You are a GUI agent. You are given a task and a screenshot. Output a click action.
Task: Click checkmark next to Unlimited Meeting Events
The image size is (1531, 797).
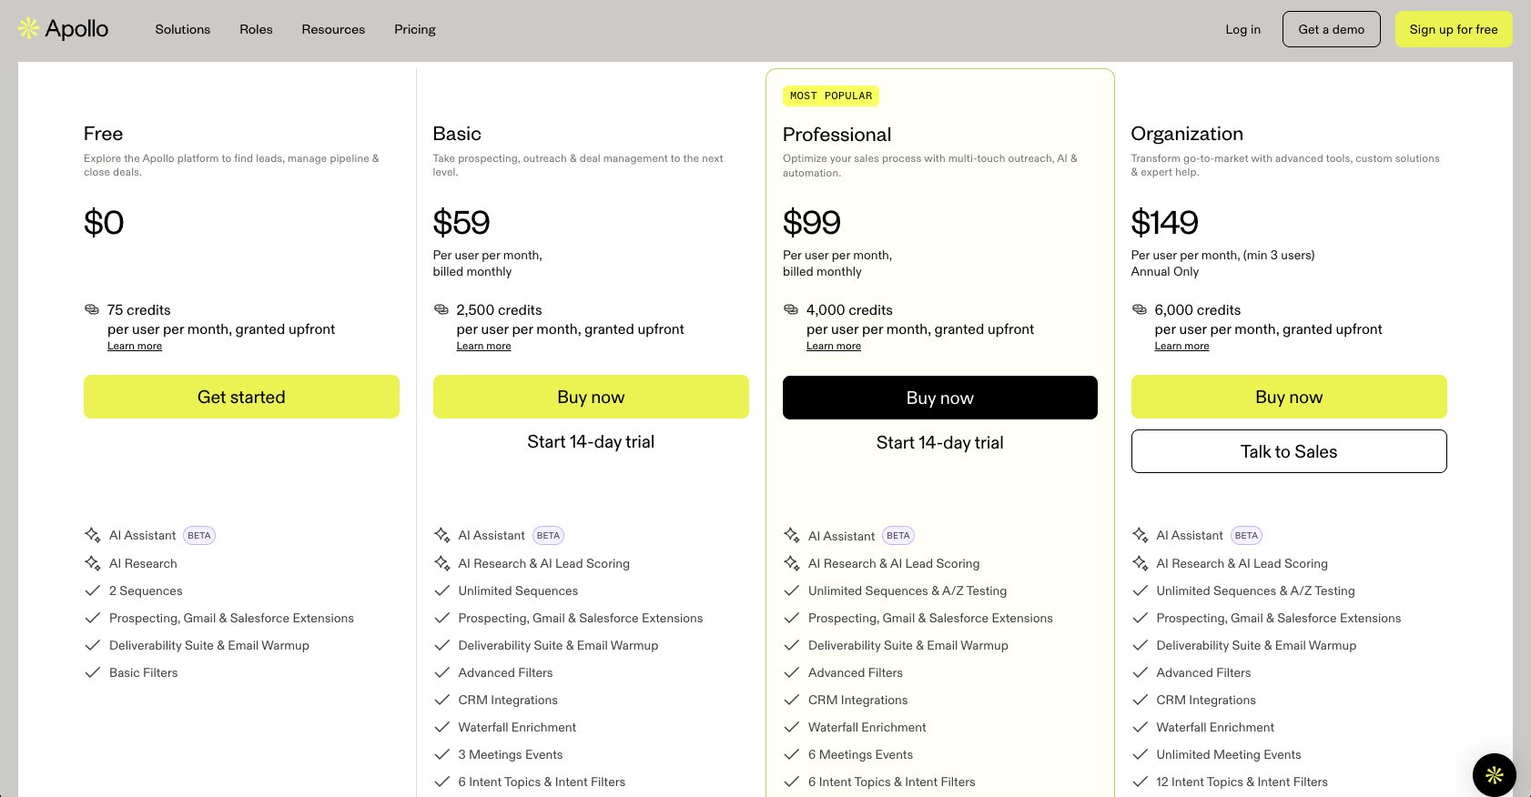click(1140, 754)
